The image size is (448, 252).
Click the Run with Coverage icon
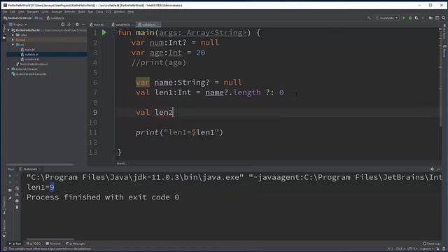click(x=416, y=18)
